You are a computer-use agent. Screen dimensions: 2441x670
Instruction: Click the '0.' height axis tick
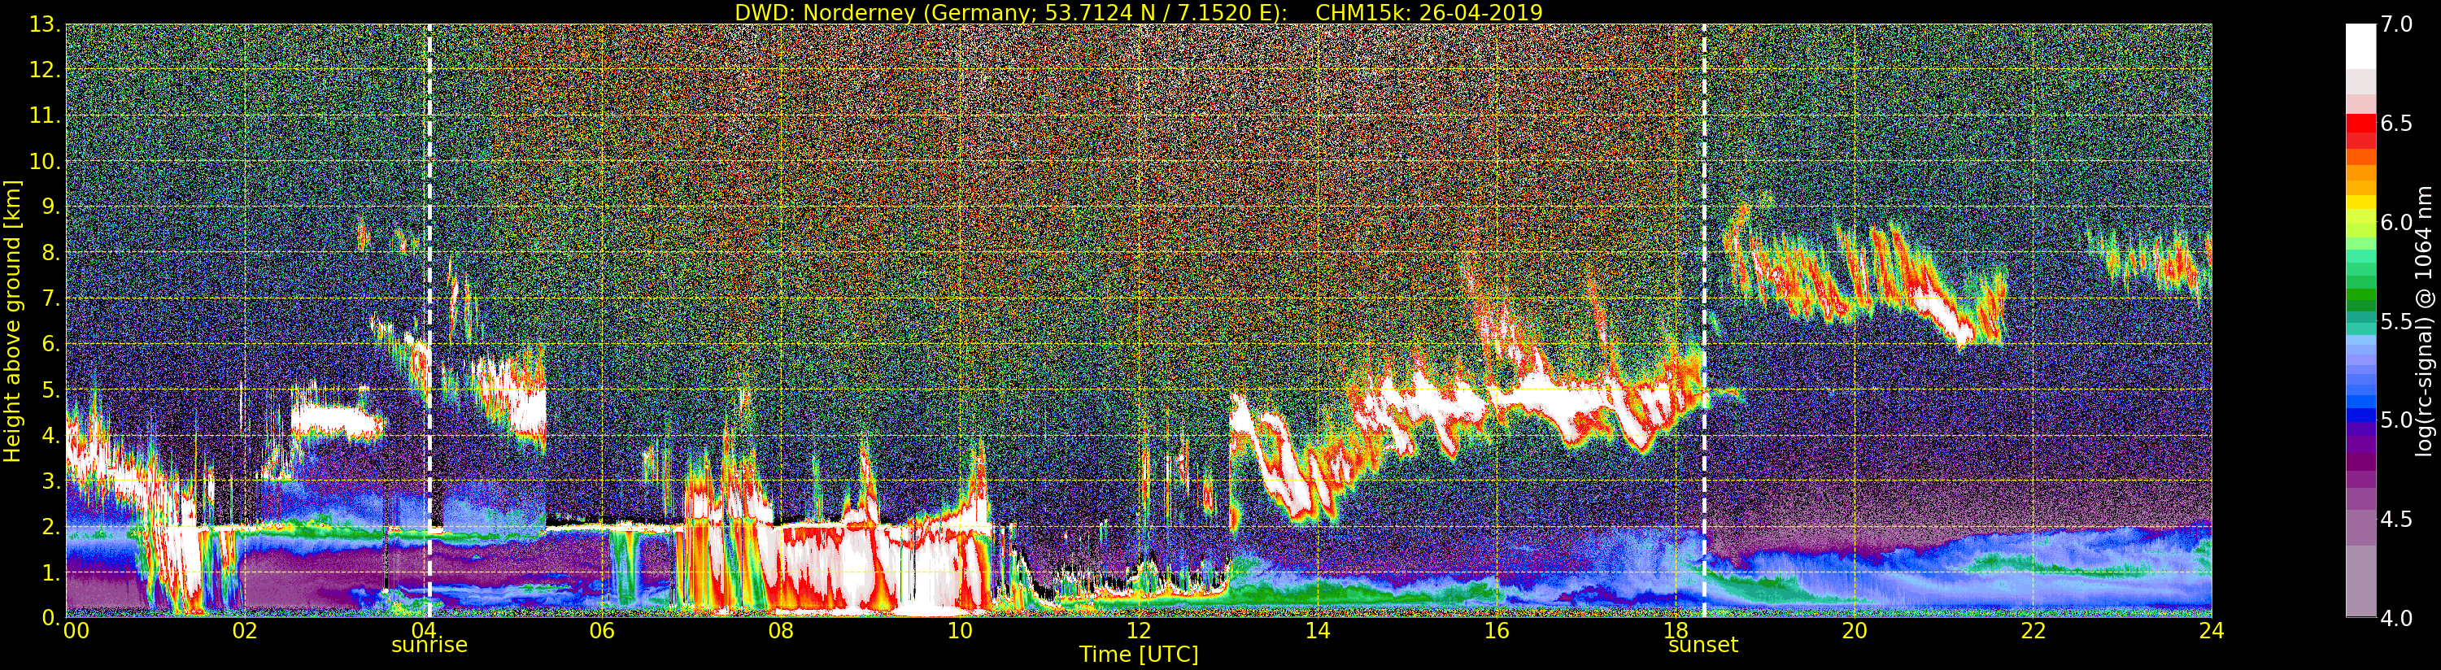(x=51, y=618)
